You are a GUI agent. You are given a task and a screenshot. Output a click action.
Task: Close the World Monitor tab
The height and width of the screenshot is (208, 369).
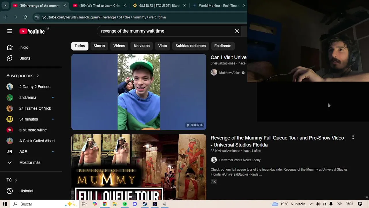pyautogui.click(x=244, y=5)
